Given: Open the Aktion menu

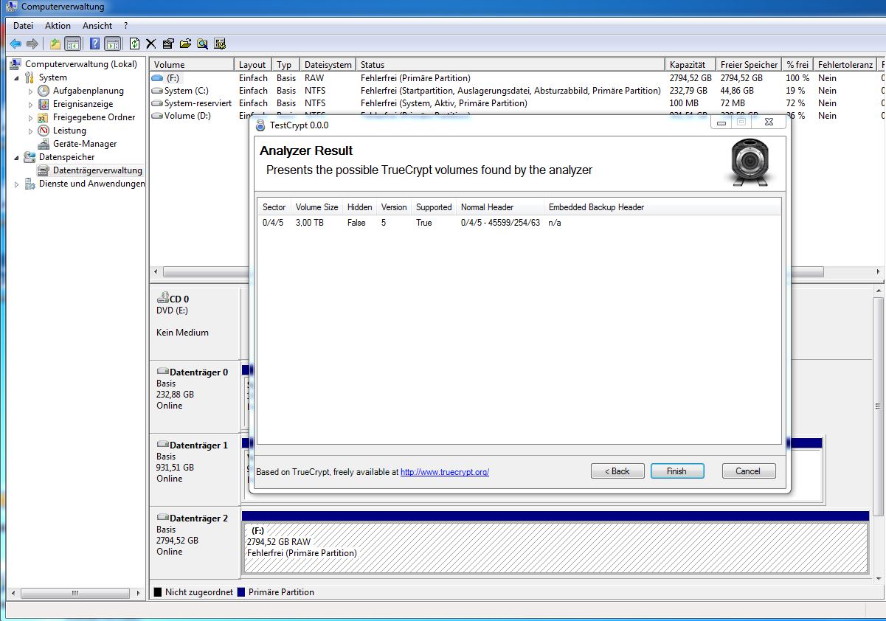Looking at the screenshot, I should (58, 26).
